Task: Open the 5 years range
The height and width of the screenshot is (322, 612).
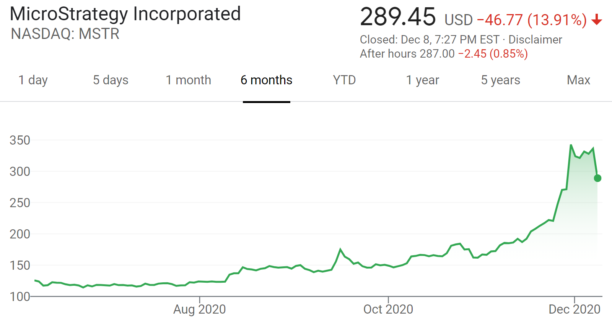Action: [x=500, y=80]
